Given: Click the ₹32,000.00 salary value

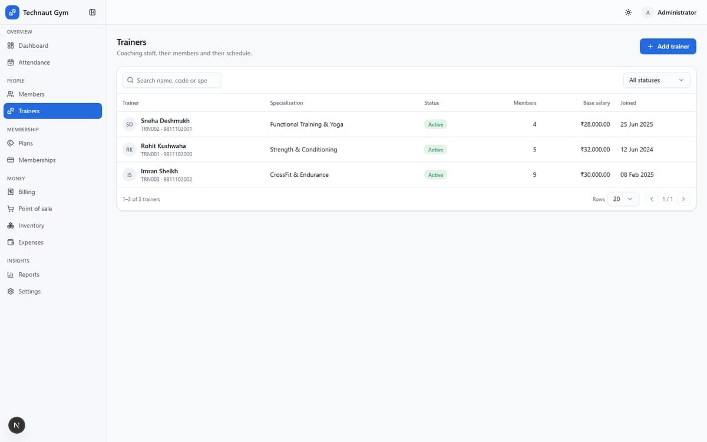Looking at the screenshot, I should [595, 150].
